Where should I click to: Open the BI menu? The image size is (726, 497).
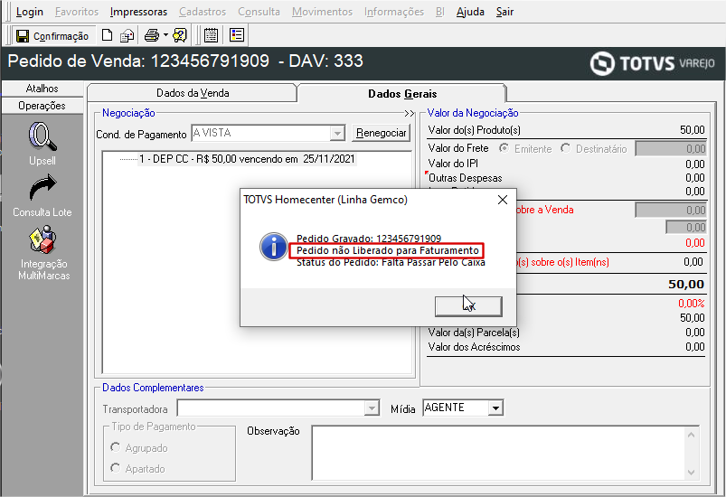[440, 12]
